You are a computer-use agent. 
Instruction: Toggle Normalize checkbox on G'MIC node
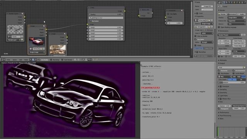pos(90,21)
